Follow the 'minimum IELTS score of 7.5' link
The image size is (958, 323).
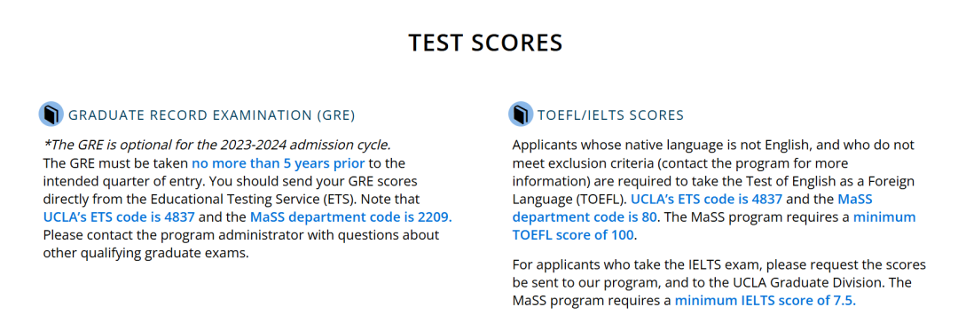pos(766,301)
